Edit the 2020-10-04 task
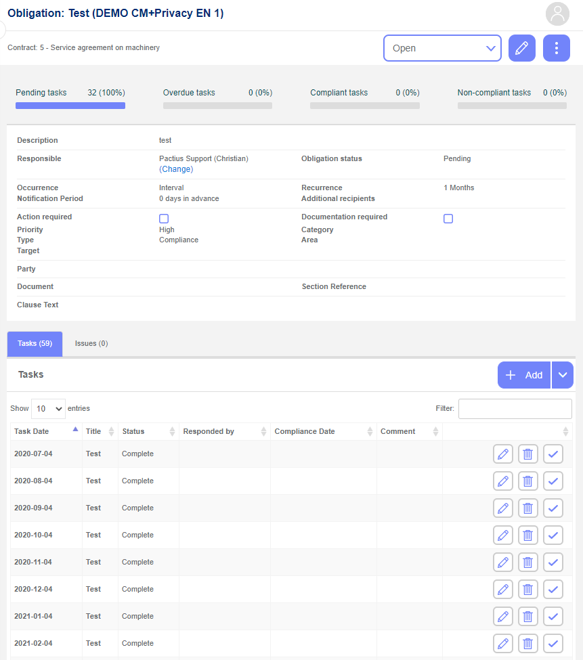Image resolution: width=583 pixels, height=660 pixels. click(x=503, y=535)
